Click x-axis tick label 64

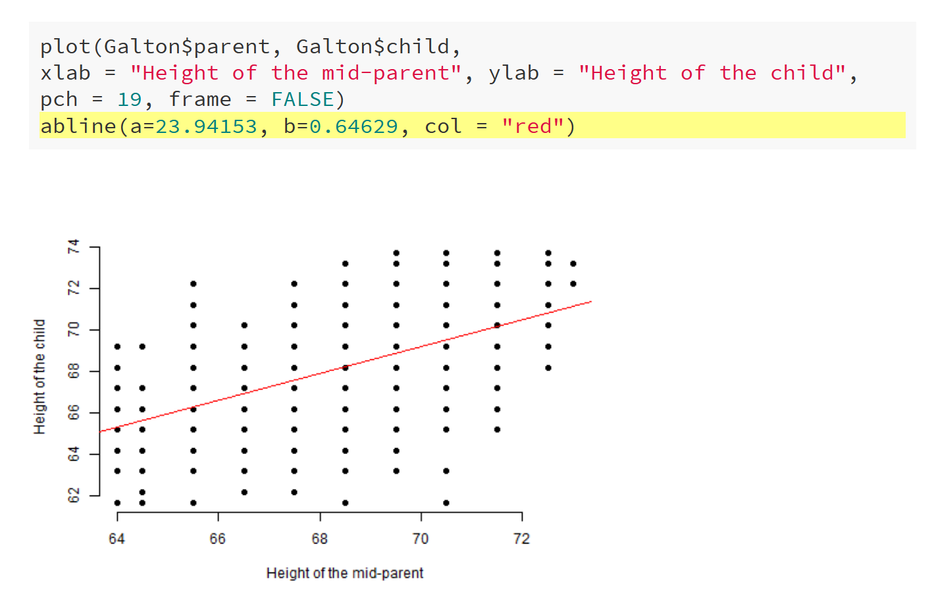coord(117,539)
